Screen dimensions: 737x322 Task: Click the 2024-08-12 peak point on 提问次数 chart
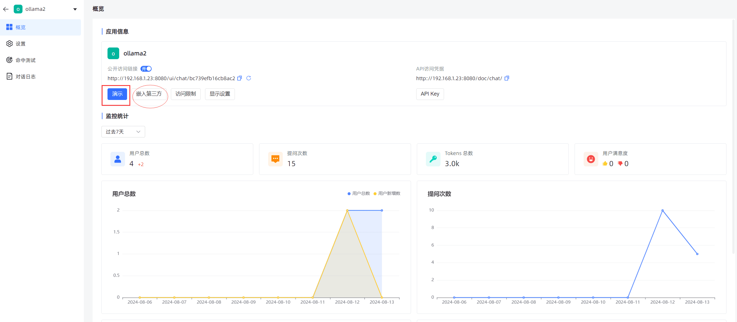tap(662, 210)
